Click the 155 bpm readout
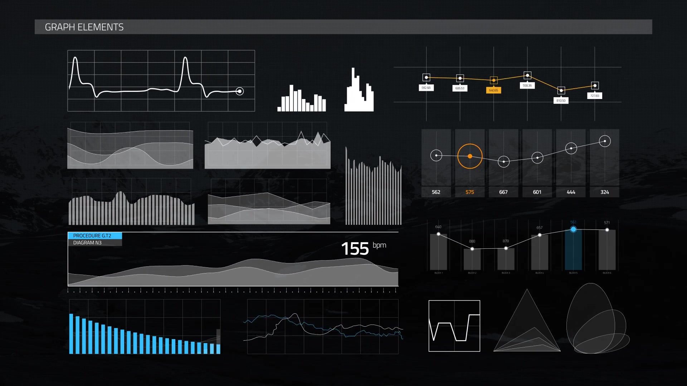 tap(364, 248)
